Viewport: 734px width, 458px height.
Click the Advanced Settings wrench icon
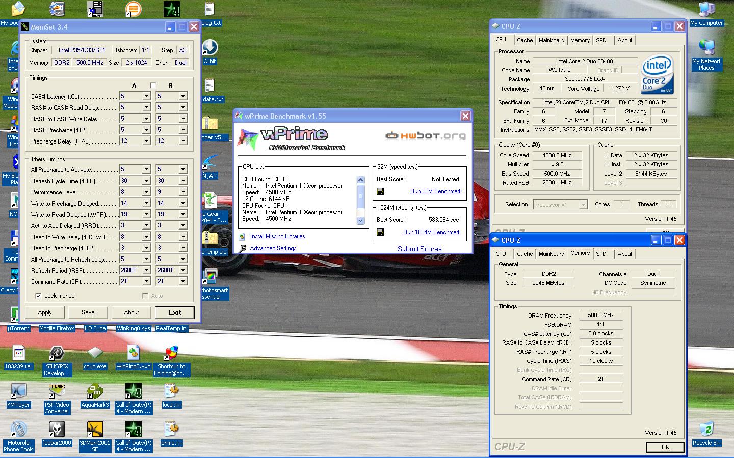point(242,248)
